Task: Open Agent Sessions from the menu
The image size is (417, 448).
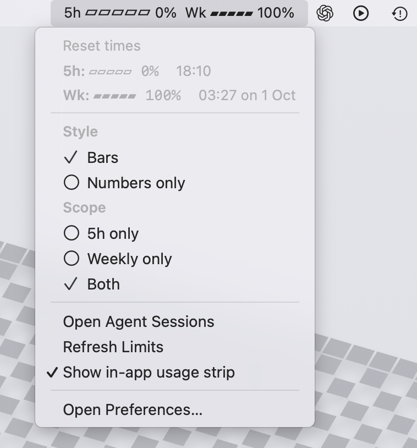Action: (139, 322)
